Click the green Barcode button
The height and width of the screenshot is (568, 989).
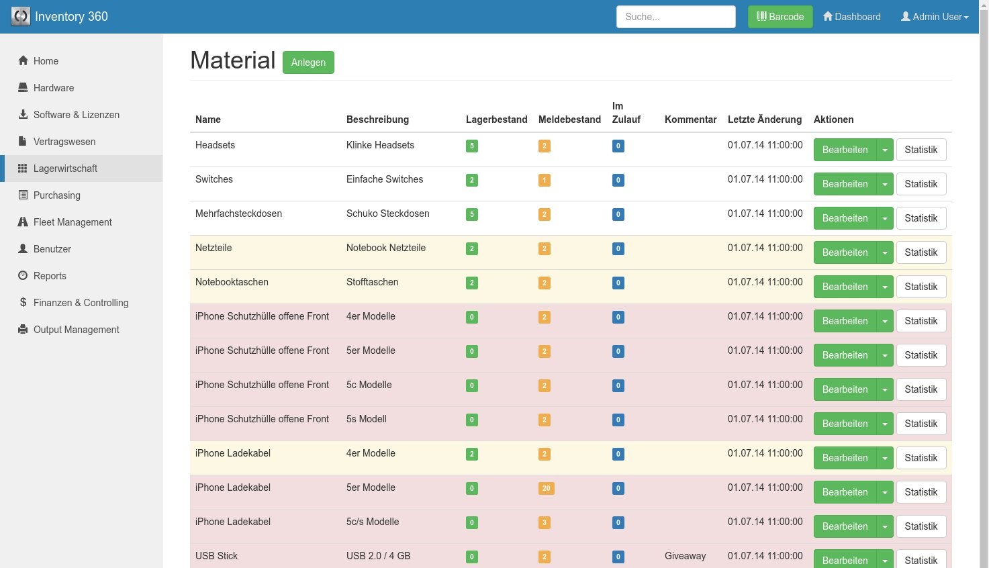[780, 17]
